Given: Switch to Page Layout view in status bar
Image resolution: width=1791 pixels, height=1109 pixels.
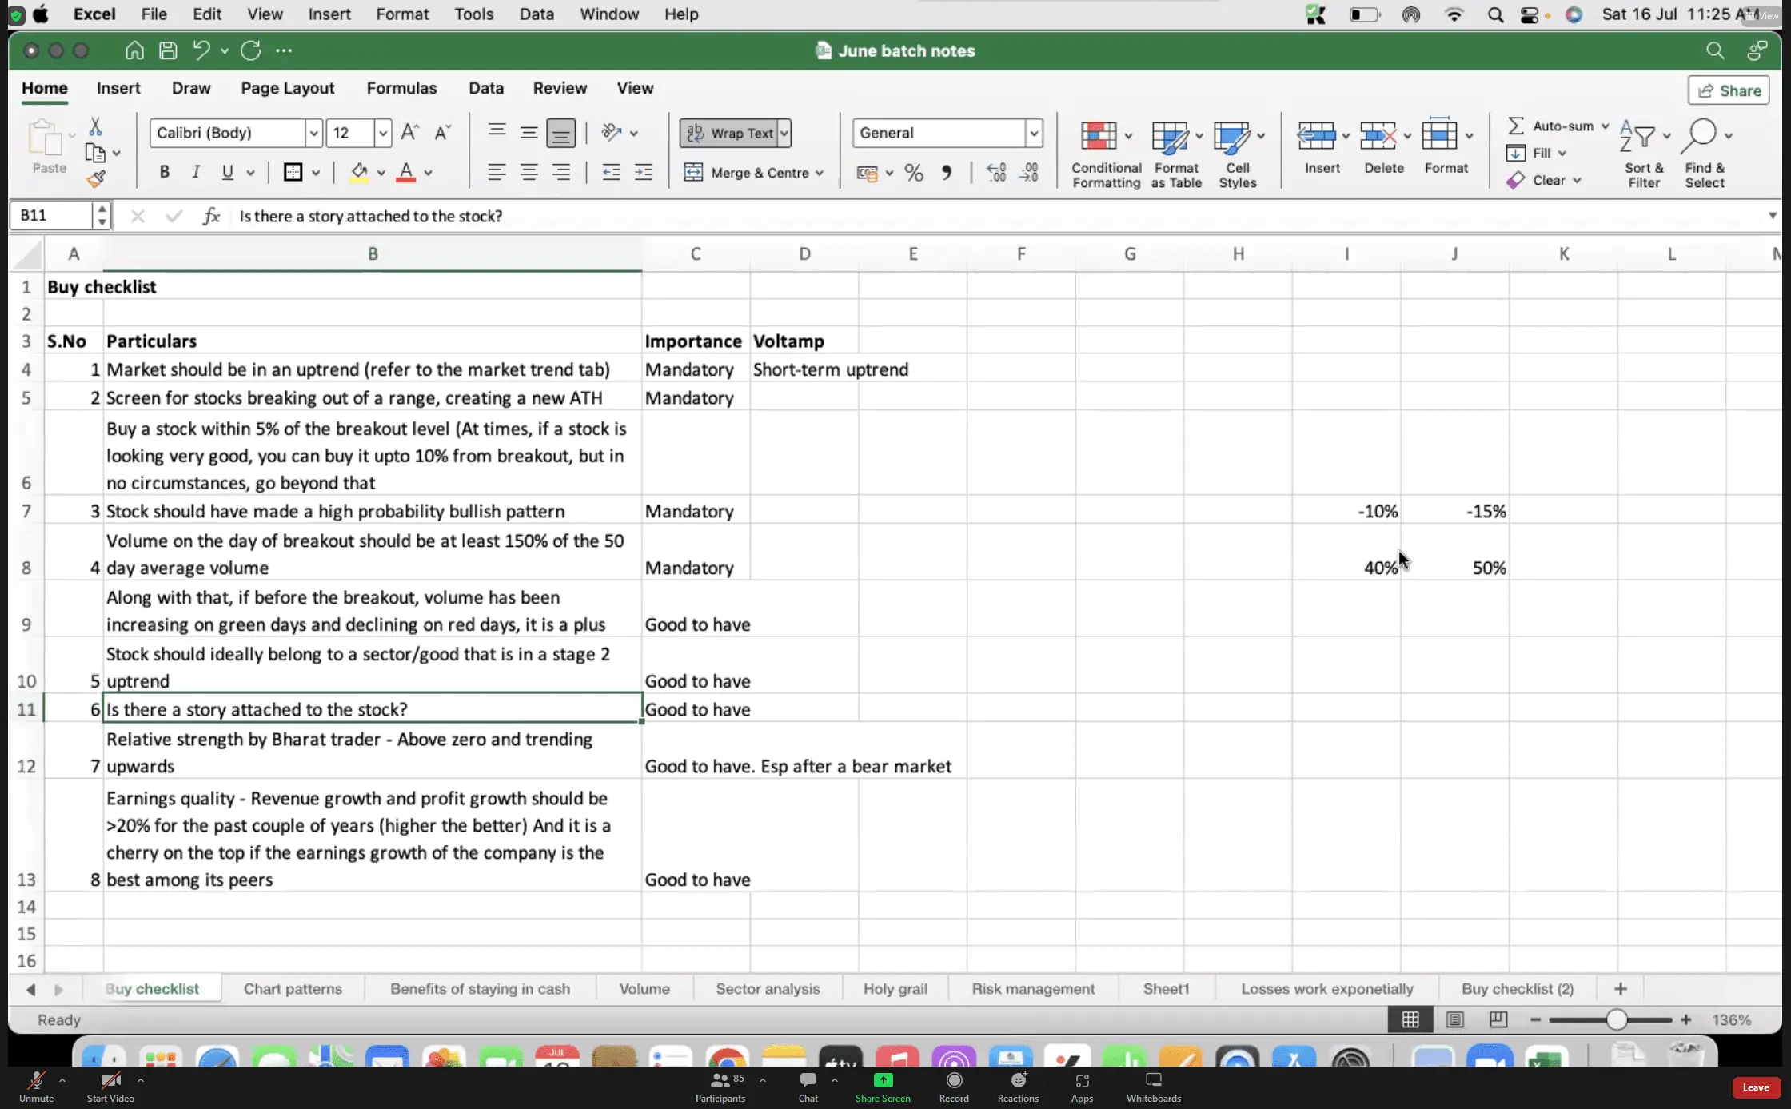Looking at the screenshot, I should point(1454,1019).
